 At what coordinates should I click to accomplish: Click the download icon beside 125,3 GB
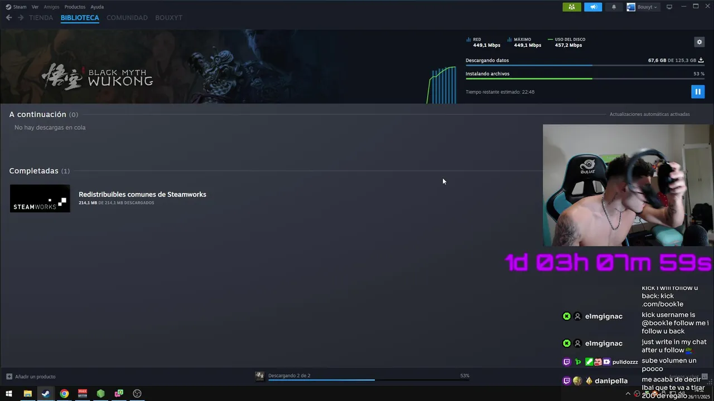point(701,60)
